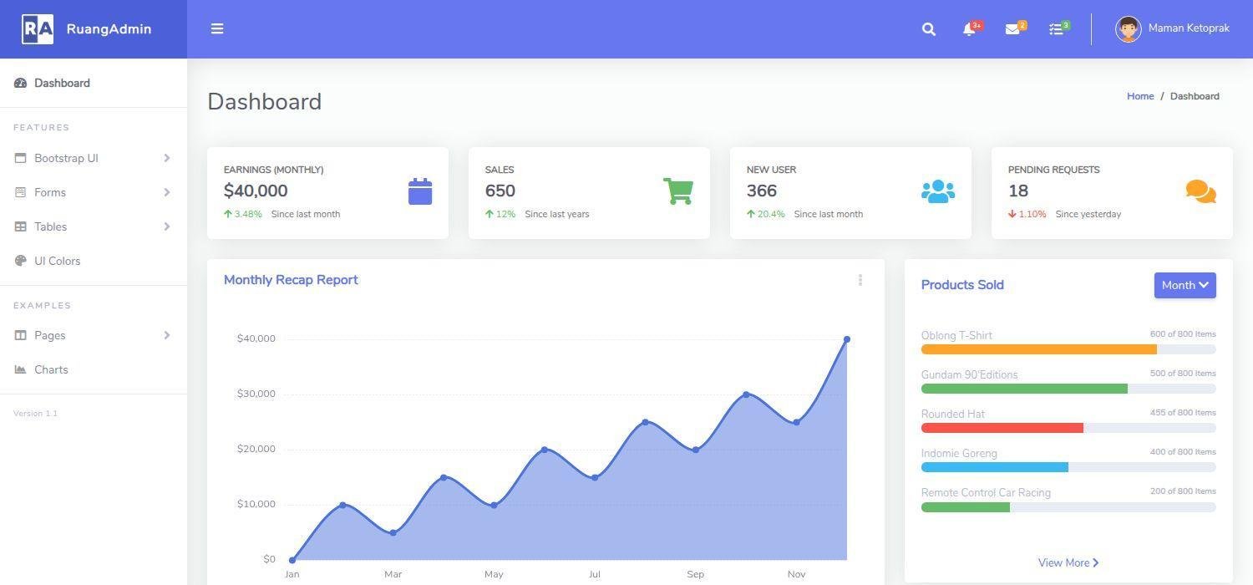
Task: Click Version 1.1 text in sidebar
Action: click(x=35, y=414)
